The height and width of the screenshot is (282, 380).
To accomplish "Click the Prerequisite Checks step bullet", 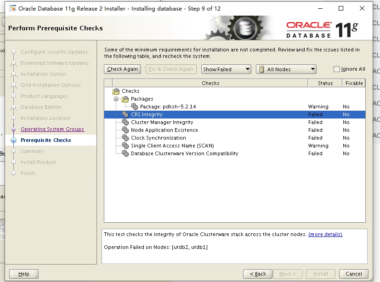I will pyautogui.click(x=14, y=140).
